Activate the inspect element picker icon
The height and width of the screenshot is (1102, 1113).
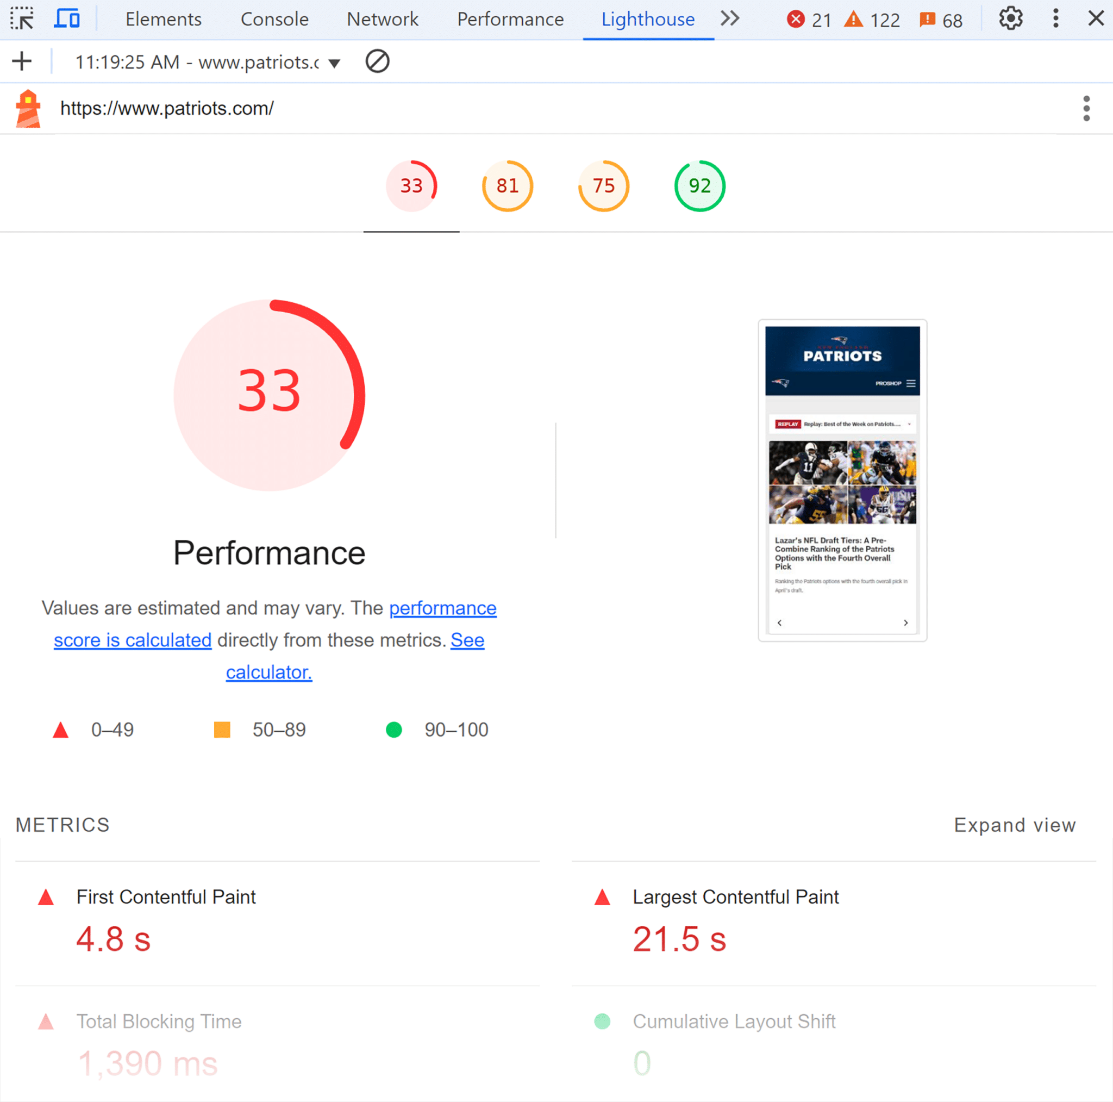coord(22,18)
